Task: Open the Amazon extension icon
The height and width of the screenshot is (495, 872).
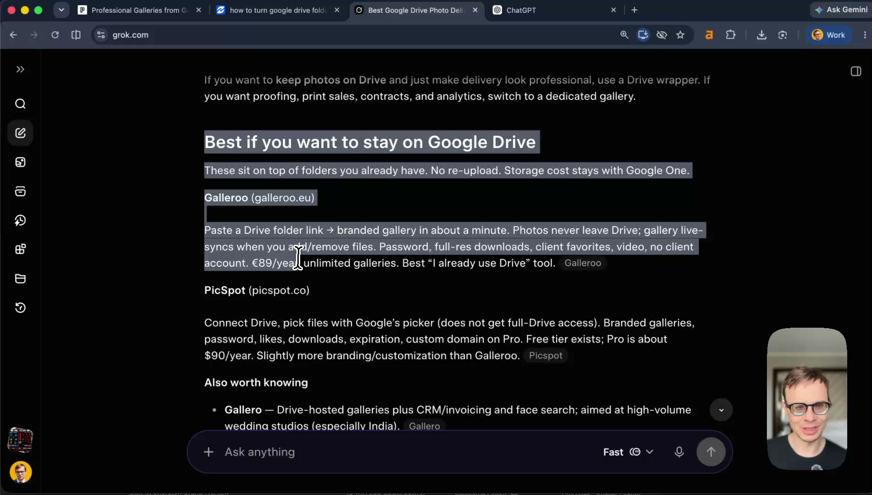Action: [709, 35]
